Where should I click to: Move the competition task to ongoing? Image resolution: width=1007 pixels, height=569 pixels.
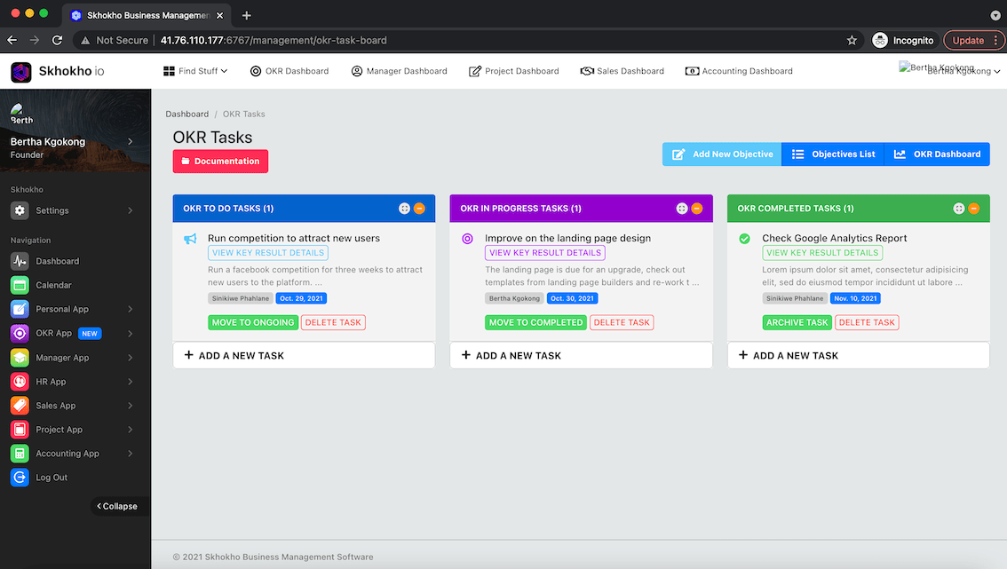(x=253, y=322)
